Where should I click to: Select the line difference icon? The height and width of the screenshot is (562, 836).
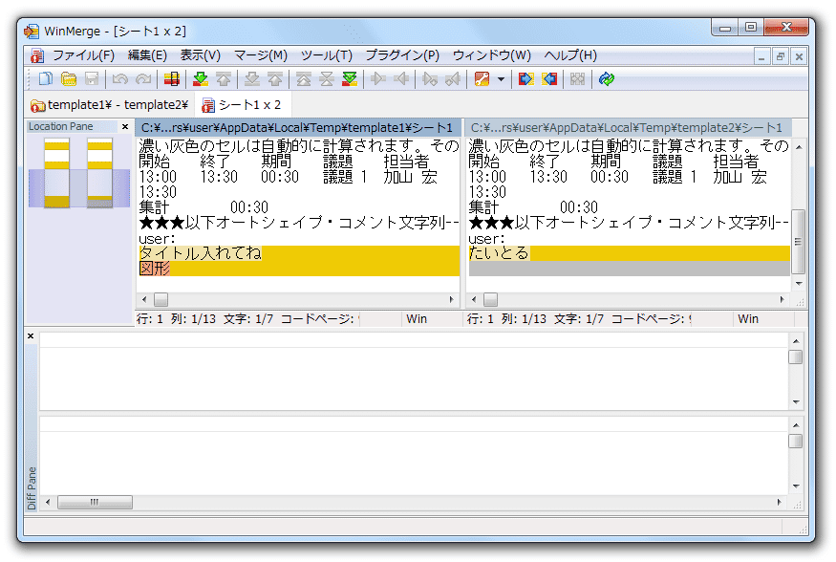(172, 79)
